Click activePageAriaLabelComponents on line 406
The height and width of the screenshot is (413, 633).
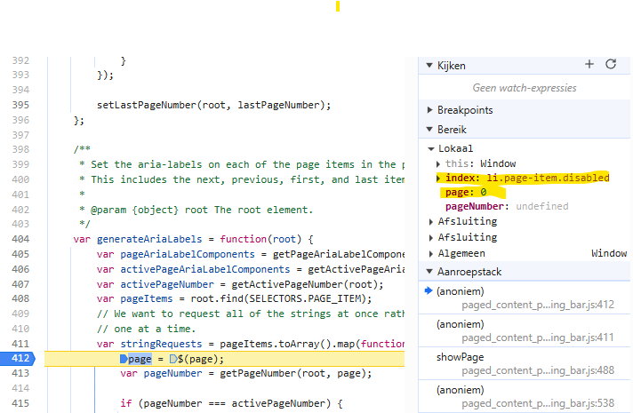coord(204,269)
